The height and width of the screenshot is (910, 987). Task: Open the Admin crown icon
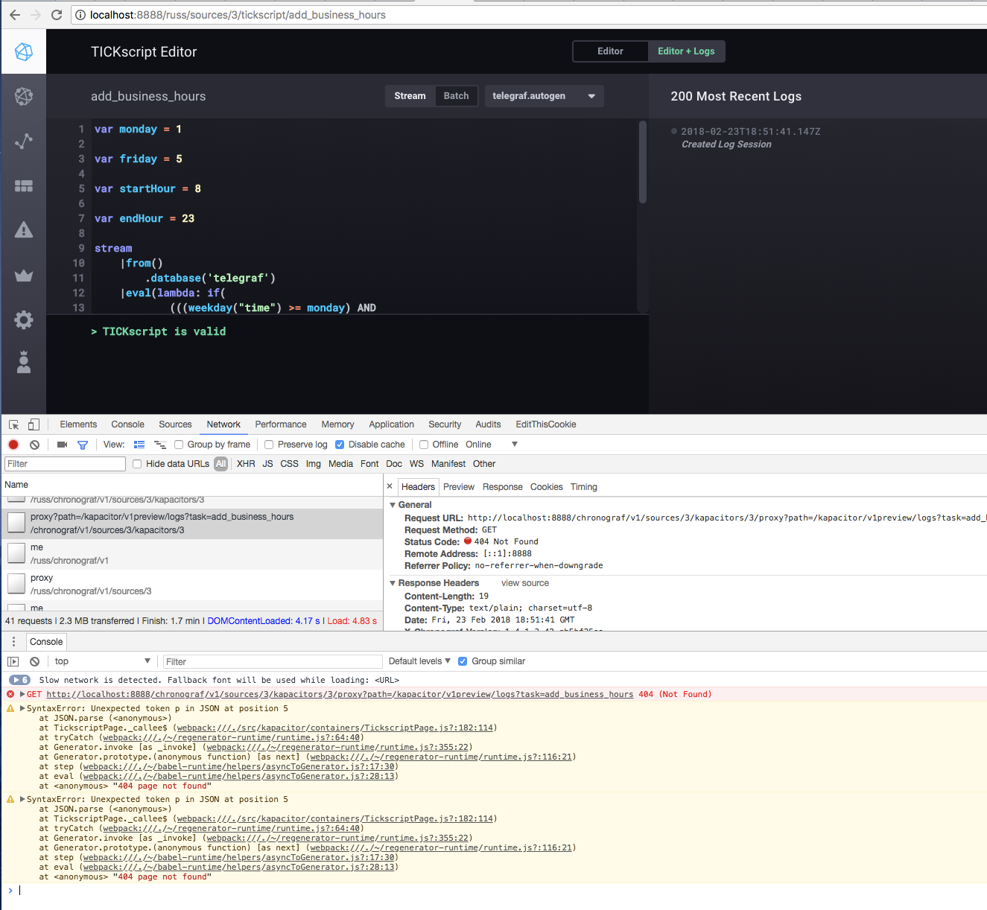[x=24, y=276]
